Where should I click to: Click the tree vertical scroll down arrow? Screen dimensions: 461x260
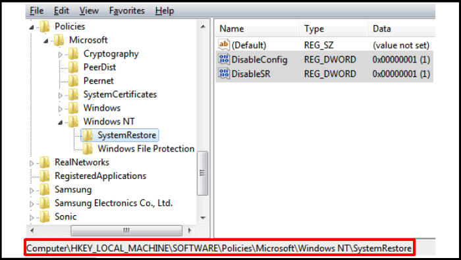coord(203,218)
